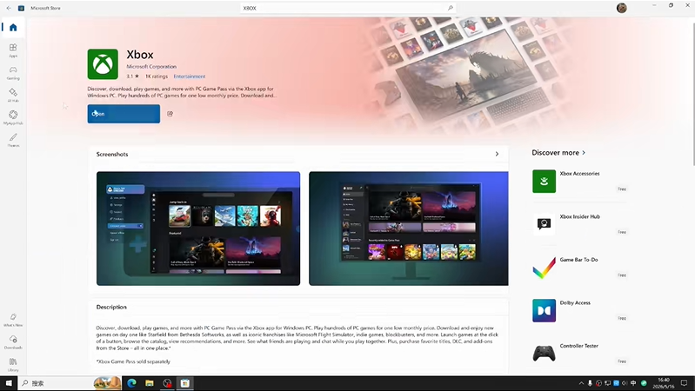Image resolution: width=695 pixels, height=391 pixels.
Task: Expand the Discover more chevron
Action: pyautogui.click(x=584, y=152)
